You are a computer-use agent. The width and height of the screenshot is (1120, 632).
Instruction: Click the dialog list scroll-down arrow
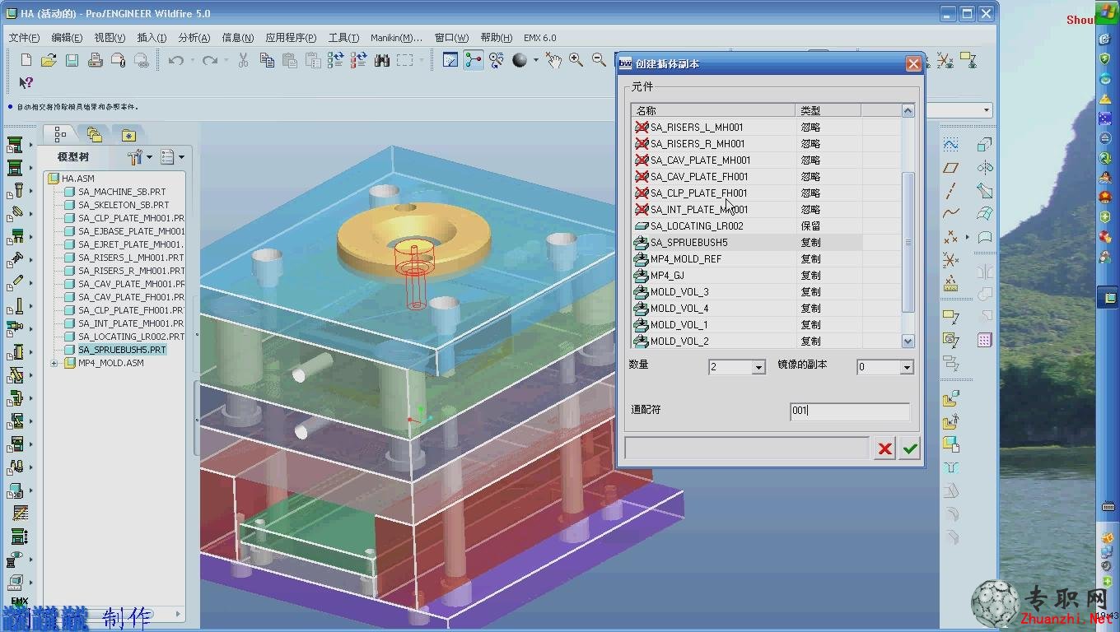[x=908, y=341]
